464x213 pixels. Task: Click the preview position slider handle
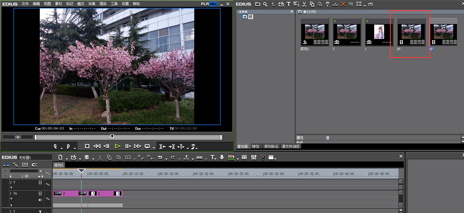112,136
